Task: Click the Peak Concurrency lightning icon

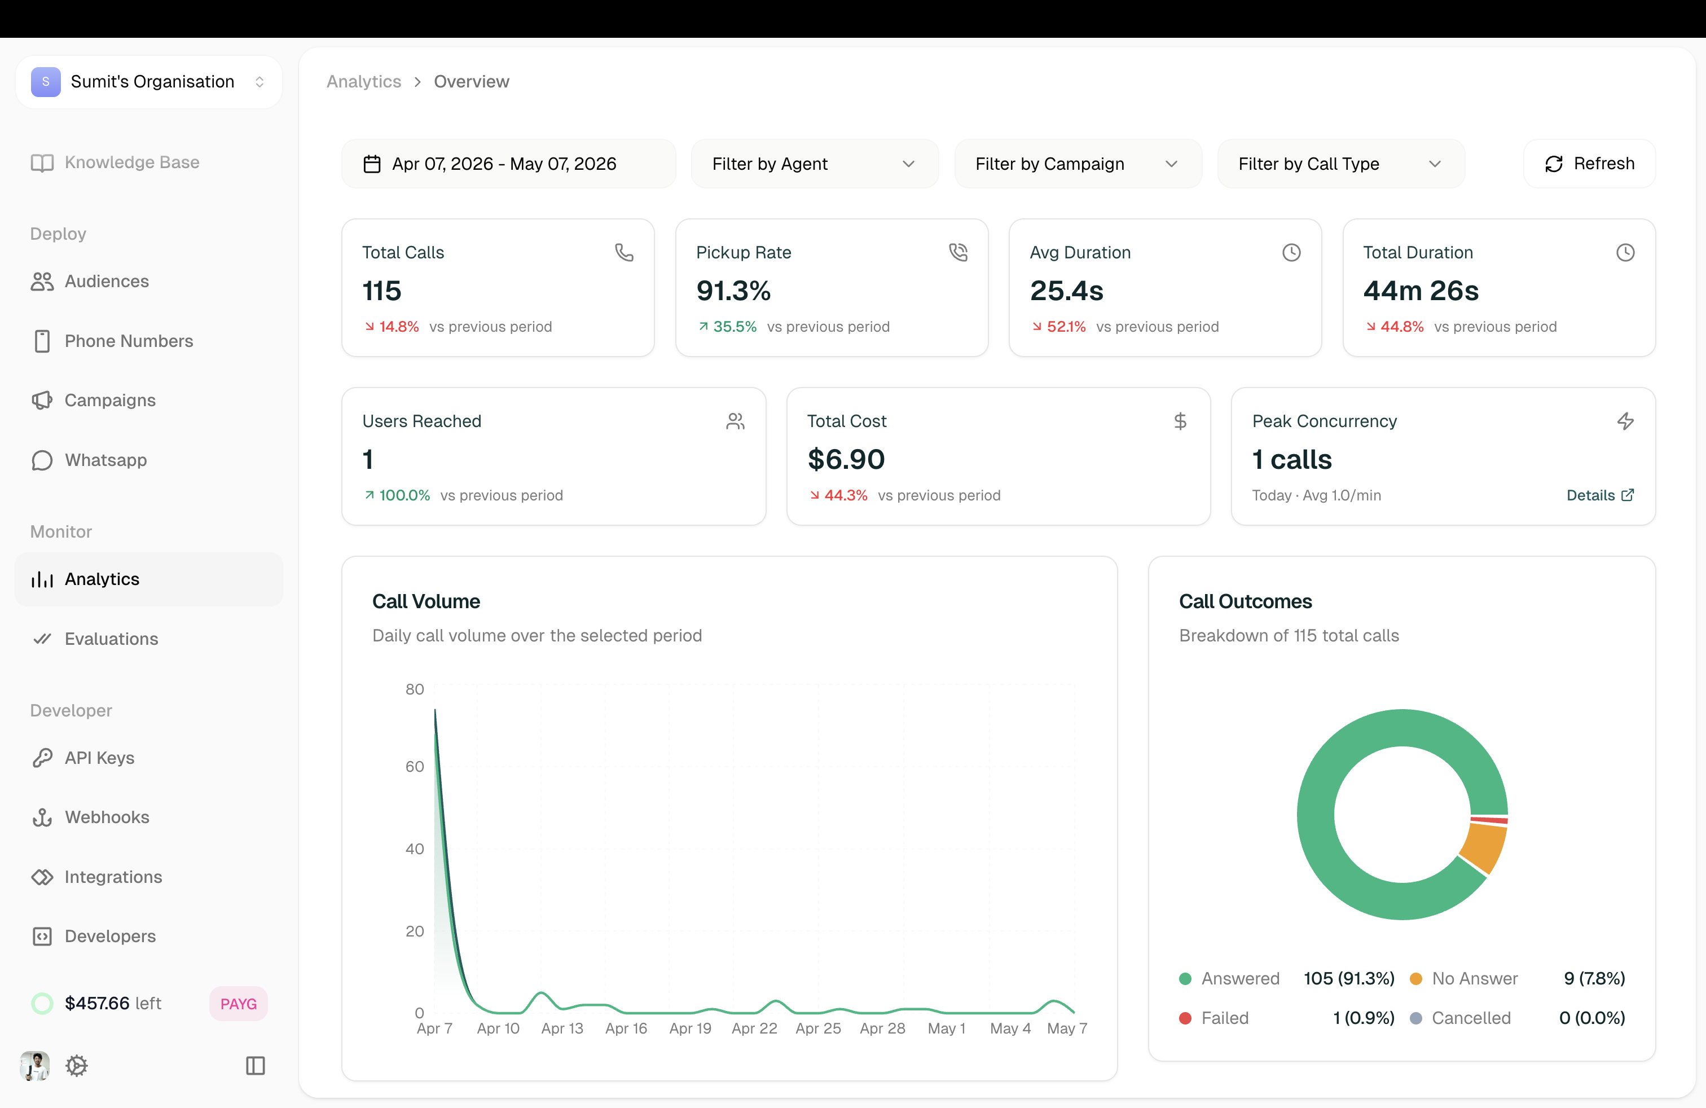Action: [1626, 421]
